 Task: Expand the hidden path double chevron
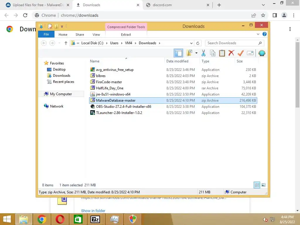tap(78, 43)
